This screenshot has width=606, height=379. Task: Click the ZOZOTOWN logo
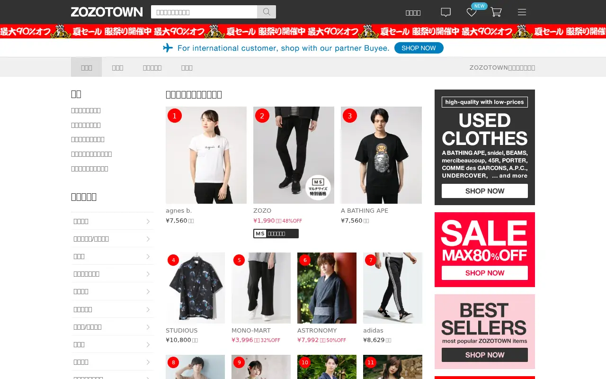point(107,12)
